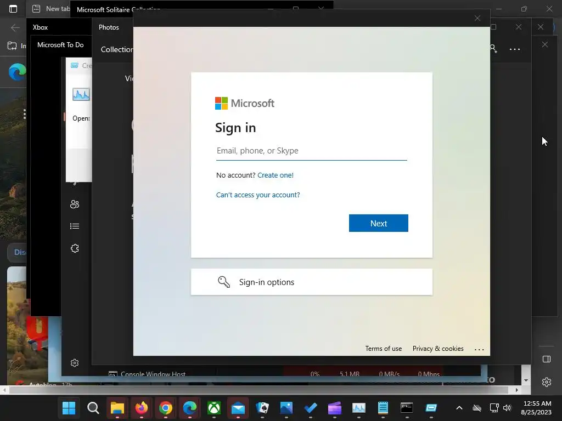Open Privacy & cookies link
Screen dimensions: 562x421
[438, 349]
